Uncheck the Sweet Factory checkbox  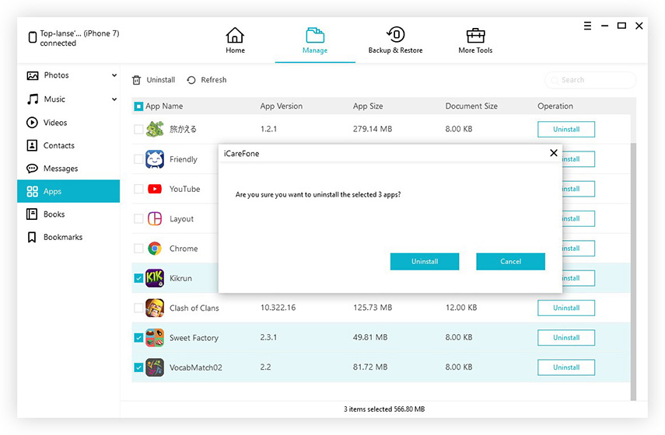click(x=138, y=338)
